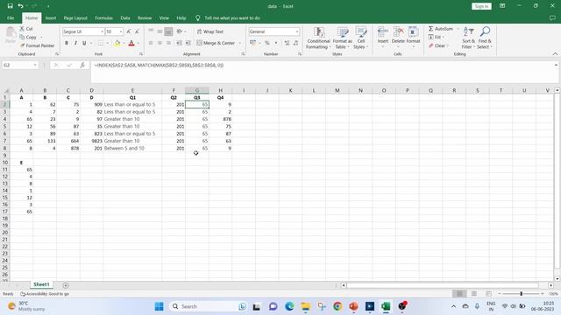Click the Increase Indent icon
This screenshot has height=315, width=561.
188,43
